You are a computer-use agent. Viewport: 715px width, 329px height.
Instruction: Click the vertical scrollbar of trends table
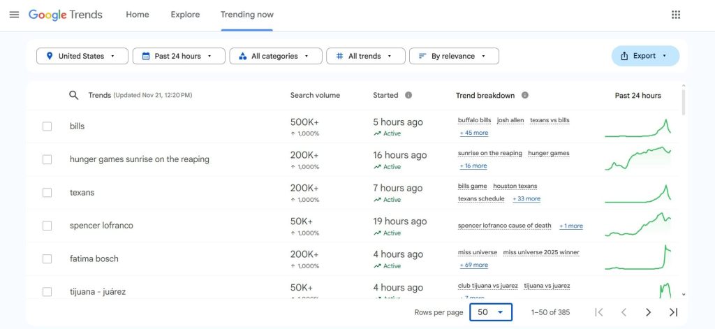click(x=683, y=101)
